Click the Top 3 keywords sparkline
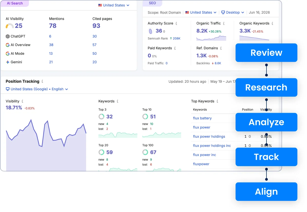 point(118,135)
